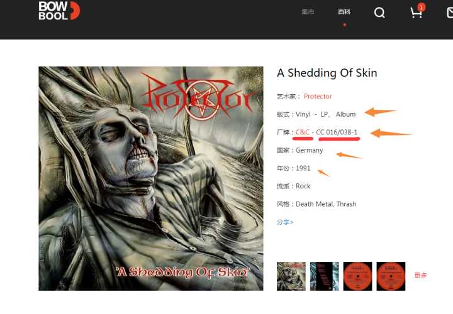Select the first red vinyl label thumbnail

tap(357, 276)
